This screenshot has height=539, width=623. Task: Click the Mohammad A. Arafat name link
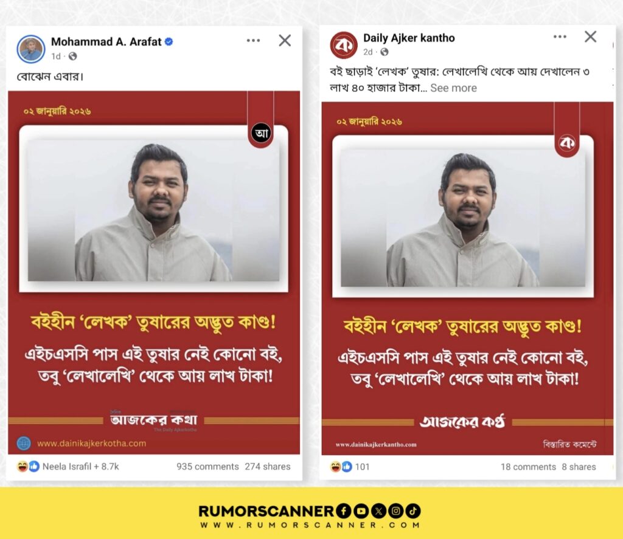coord(106,42)
